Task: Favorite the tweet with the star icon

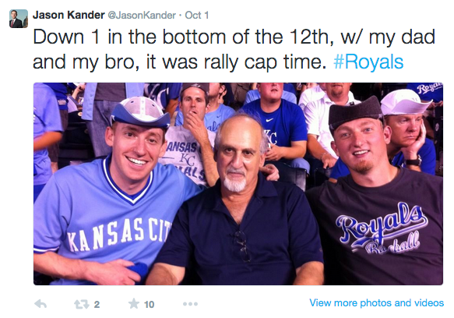Action: click(x=134, y=303)
